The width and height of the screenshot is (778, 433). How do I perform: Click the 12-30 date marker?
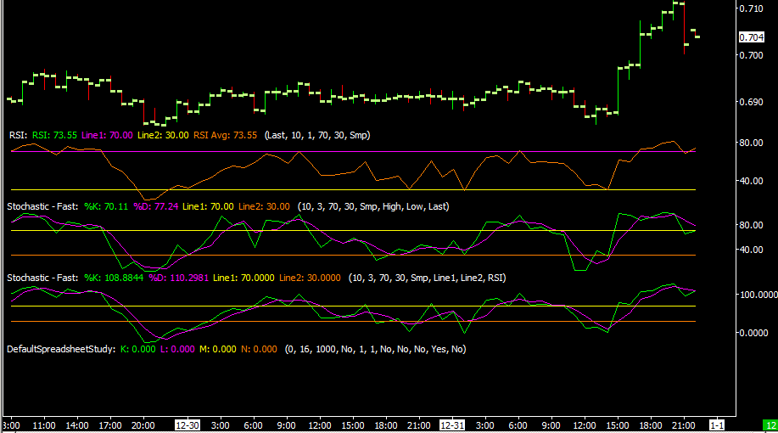(x=188, y=425)
